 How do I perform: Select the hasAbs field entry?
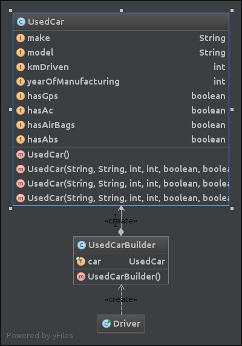click(121, 139)
